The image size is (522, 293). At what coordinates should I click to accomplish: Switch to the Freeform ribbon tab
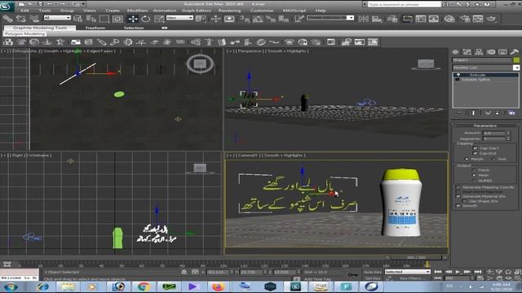point(95,28)
